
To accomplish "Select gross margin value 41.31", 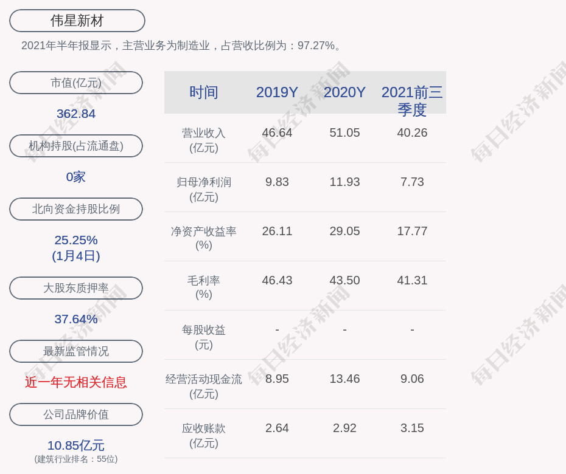I will tap(412, 280).
